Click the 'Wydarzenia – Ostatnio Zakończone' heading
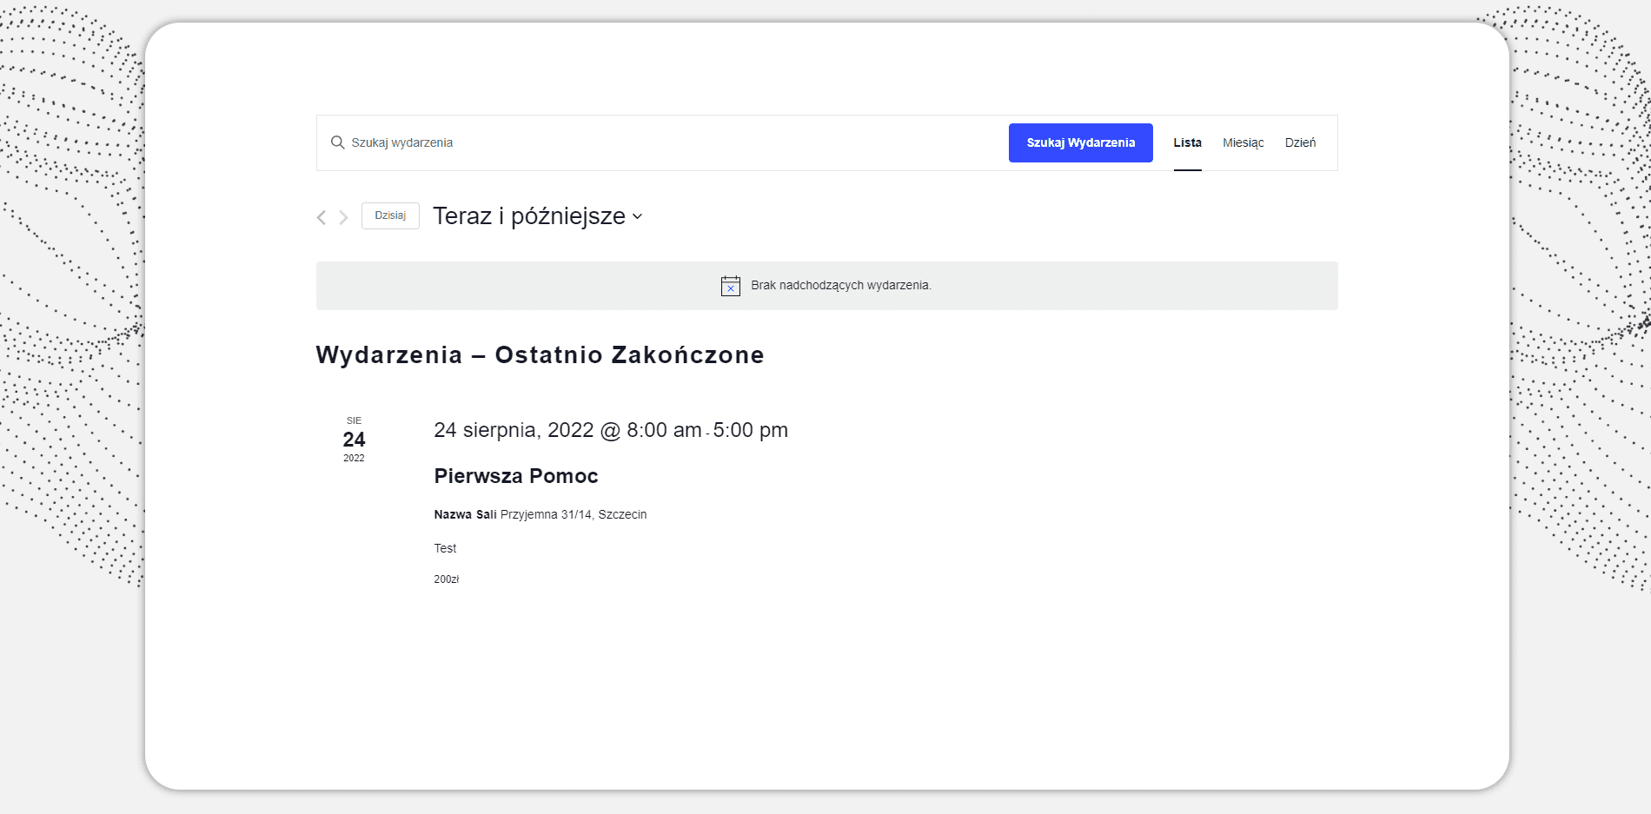 (x=540, y=354)
